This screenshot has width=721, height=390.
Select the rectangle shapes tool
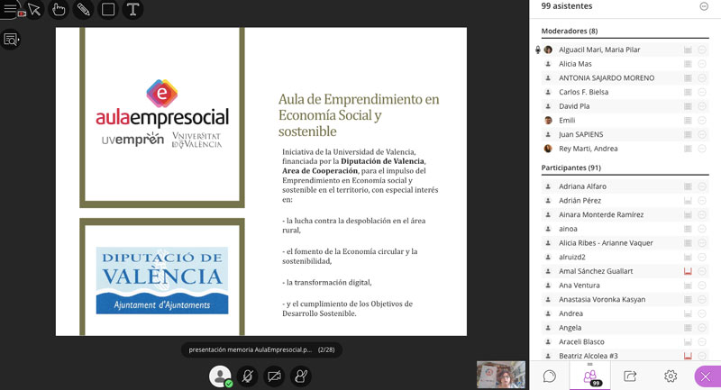point(108,10)
